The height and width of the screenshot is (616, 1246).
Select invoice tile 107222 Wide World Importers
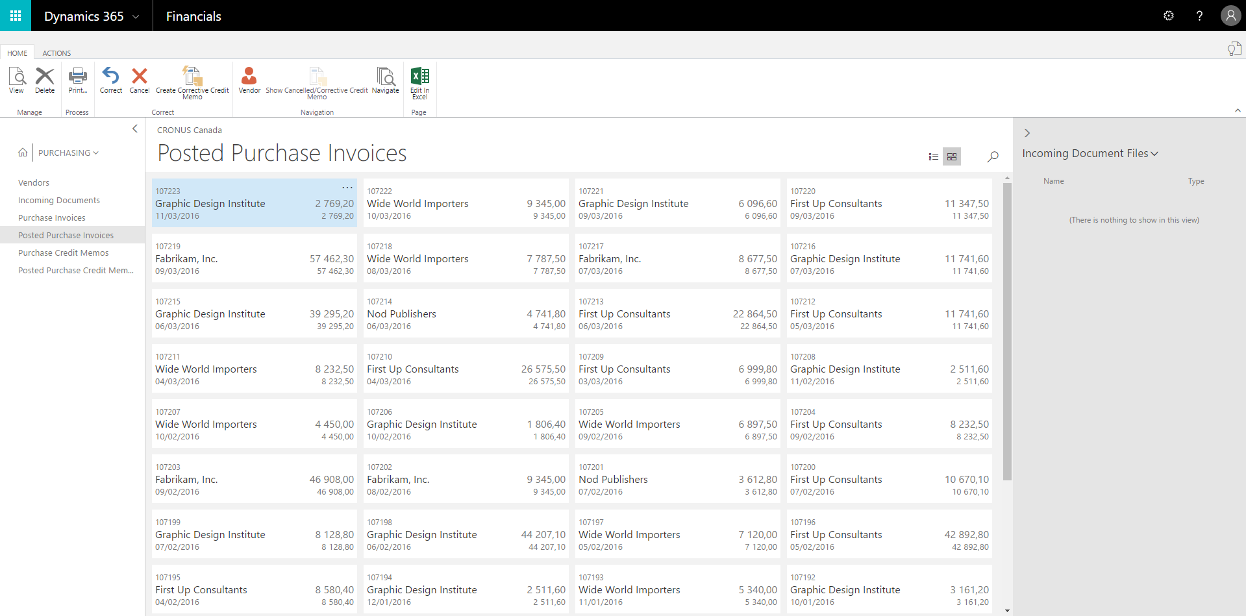point(466,203)
